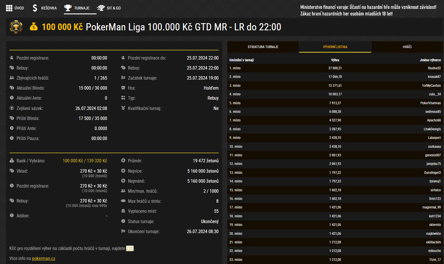Click winner name Lalasport
The height and width of the screenshot is (264, 444).
[x=435, y=138]
